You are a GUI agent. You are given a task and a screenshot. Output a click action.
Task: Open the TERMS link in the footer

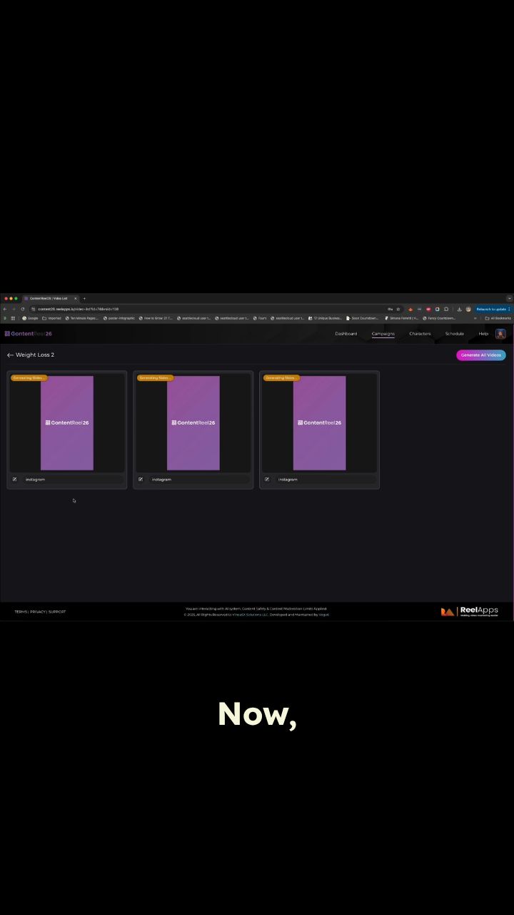coord(21,612)
